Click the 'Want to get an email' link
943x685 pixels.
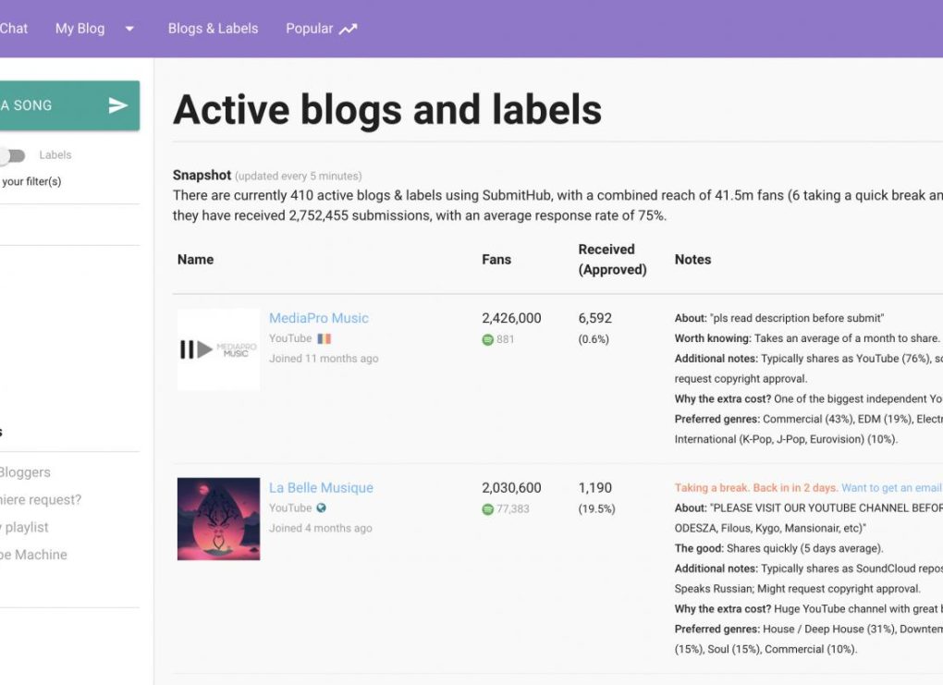[x=892, y=488]
